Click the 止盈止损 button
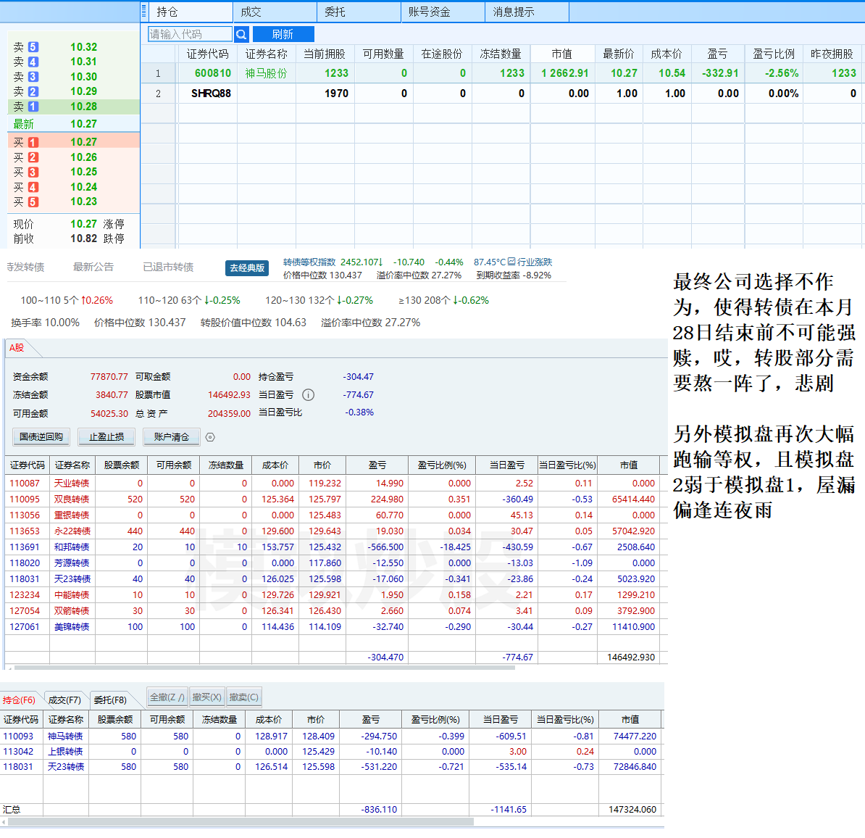This screenshot has height=838, width=865. (x=106, y=436)
